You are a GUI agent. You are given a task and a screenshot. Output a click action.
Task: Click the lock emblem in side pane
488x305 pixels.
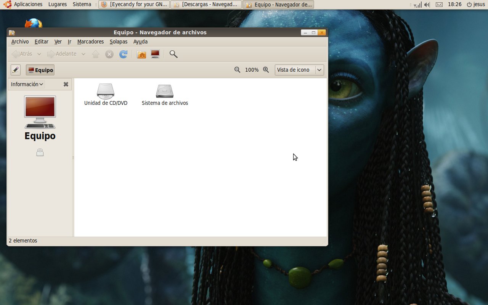coord(40,152)
